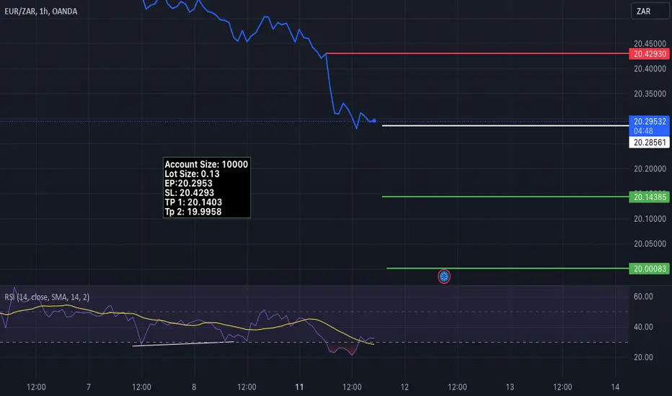Click the 20.45000 price axis value

pos(650,44)
